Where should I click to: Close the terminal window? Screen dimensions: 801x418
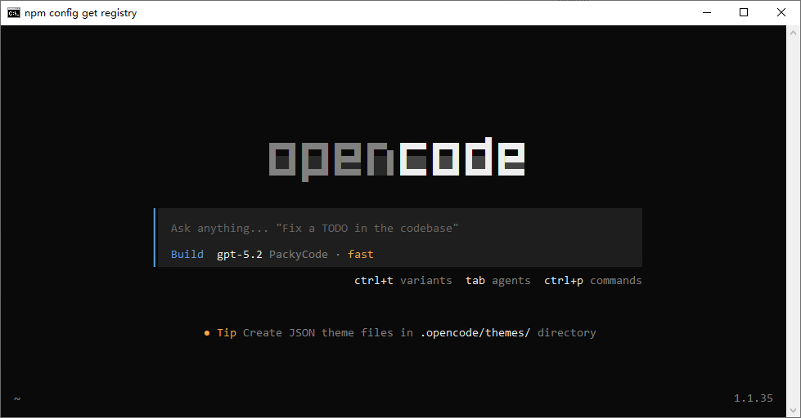781,12
